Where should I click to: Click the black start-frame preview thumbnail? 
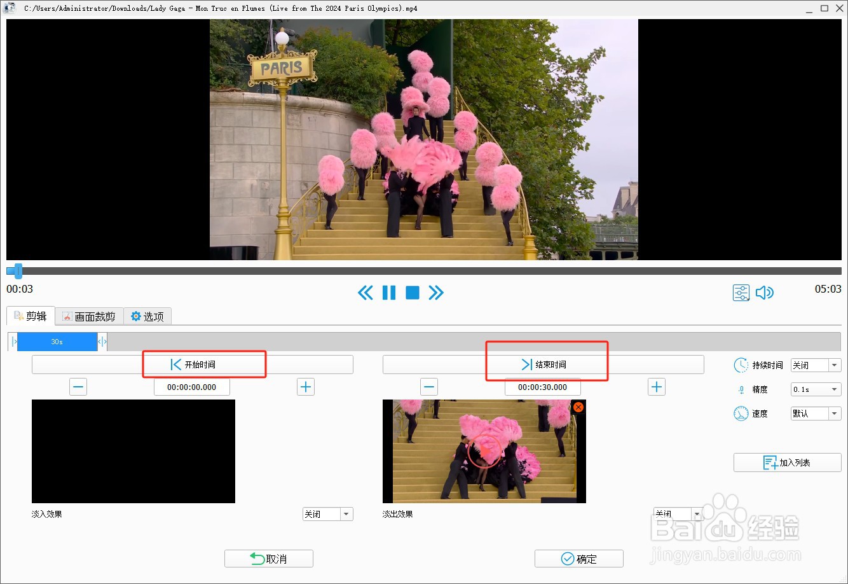(x=133, y=451)
